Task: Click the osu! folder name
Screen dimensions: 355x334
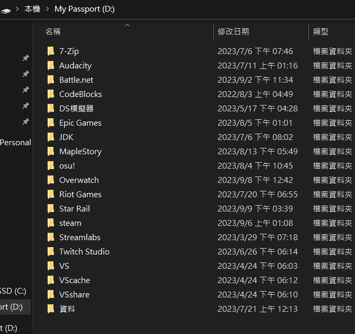Action: point(67,165)
